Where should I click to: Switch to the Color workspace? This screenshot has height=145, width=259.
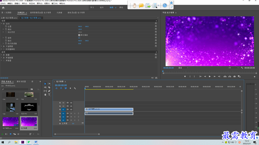click(121, 7)
